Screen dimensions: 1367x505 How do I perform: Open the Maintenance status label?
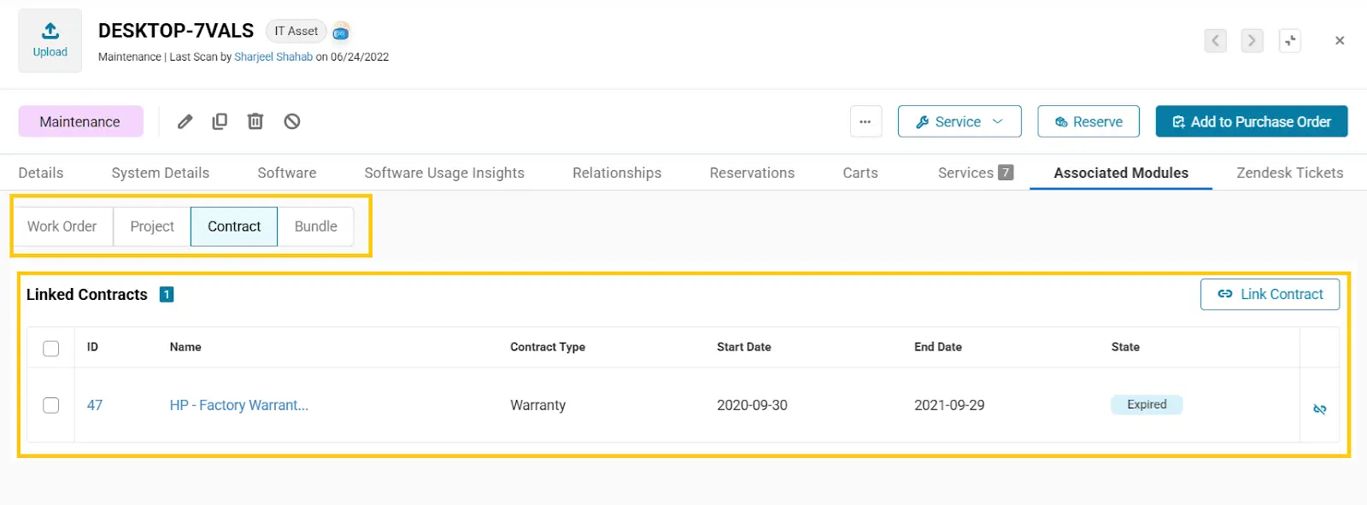click(x=80, y=121)
